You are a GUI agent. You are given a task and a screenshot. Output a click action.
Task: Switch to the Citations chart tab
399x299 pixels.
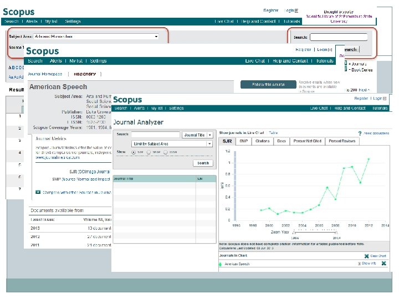coord(262,141)
